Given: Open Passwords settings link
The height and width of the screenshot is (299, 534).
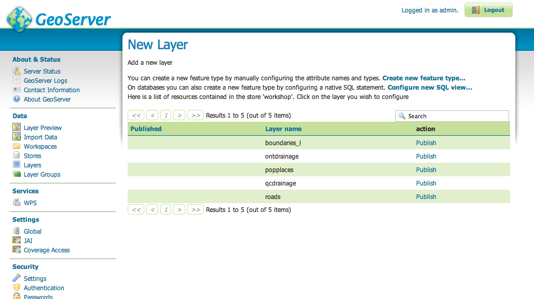Looking at the screenshot, I should click(38, 296).
